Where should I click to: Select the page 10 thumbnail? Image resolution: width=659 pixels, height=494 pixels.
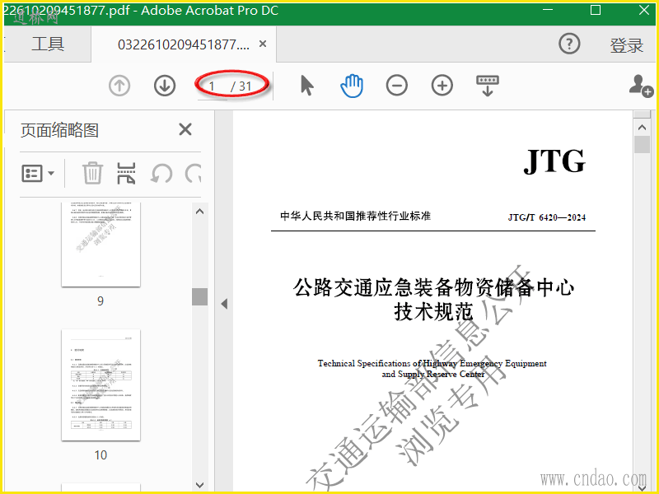click(x=100, y=384)
